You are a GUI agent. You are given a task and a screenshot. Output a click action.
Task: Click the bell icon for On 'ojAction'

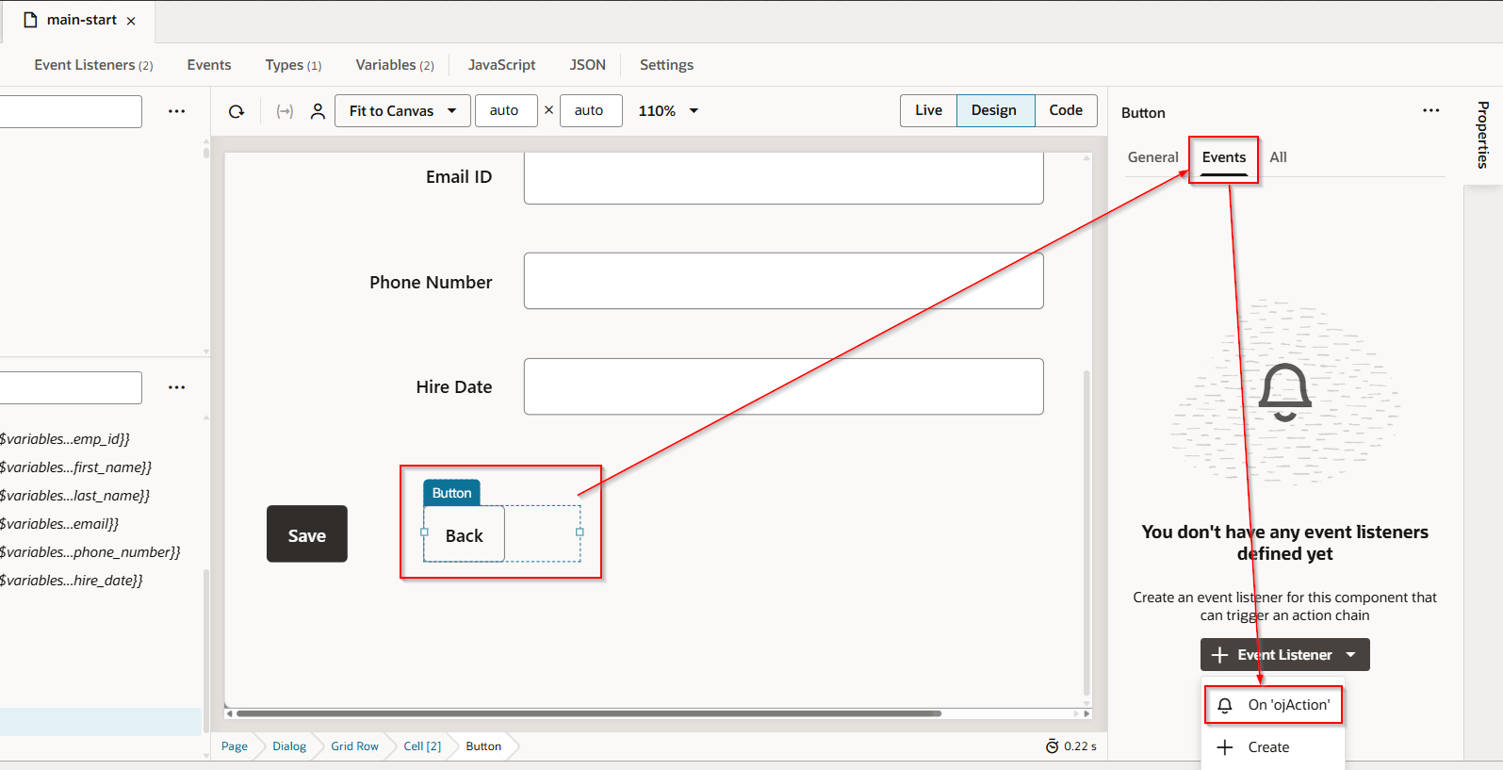coord(1225,705)
